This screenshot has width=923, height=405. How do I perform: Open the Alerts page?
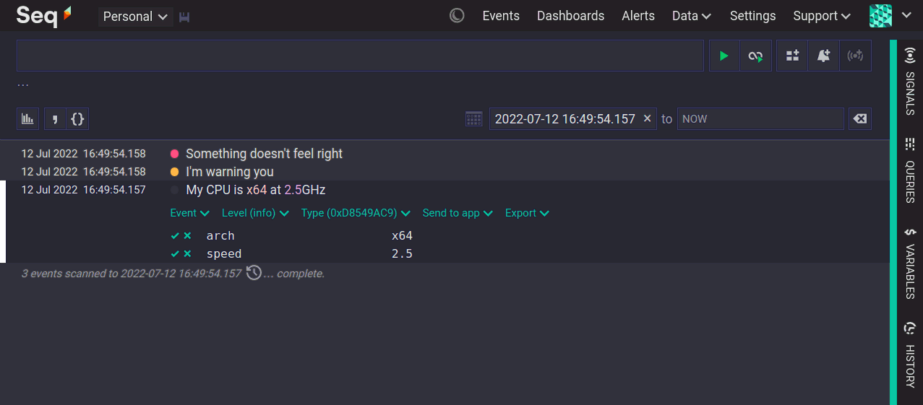638,16
